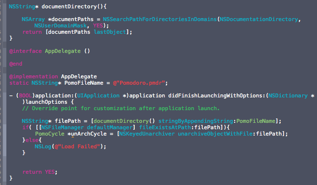Click the fileExistsAtPath method name
The width and height of the screenshot is (317, 185).
165,127
